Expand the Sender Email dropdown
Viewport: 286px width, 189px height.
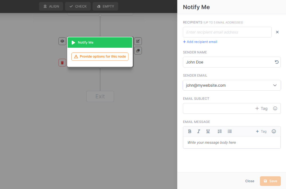pos(275,85)
